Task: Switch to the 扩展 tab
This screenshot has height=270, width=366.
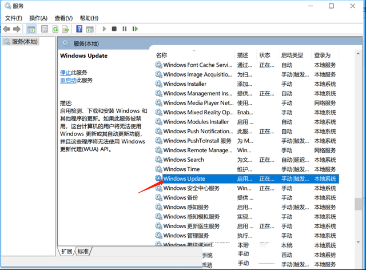Action: pos(67,251)
